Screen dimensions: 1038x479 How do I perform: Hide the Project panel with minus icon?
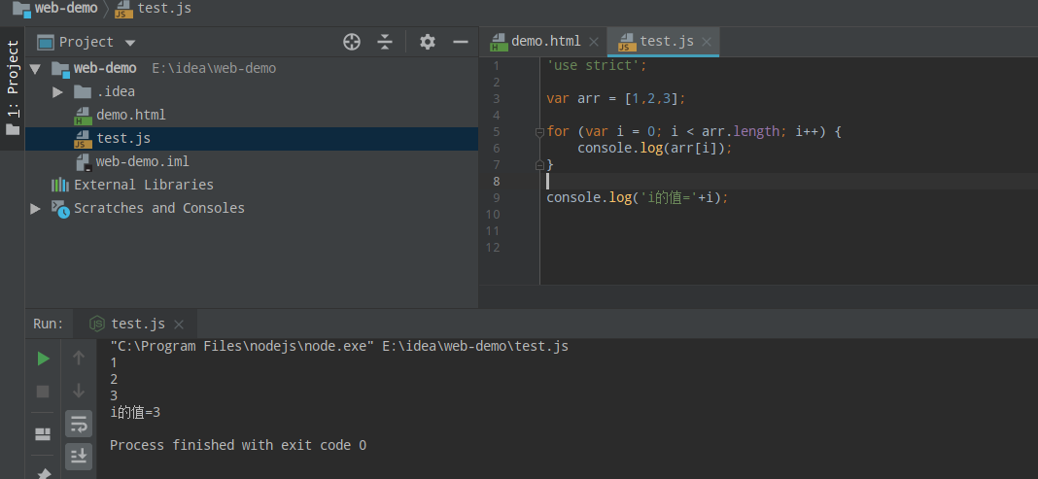(x=461, y=43)
